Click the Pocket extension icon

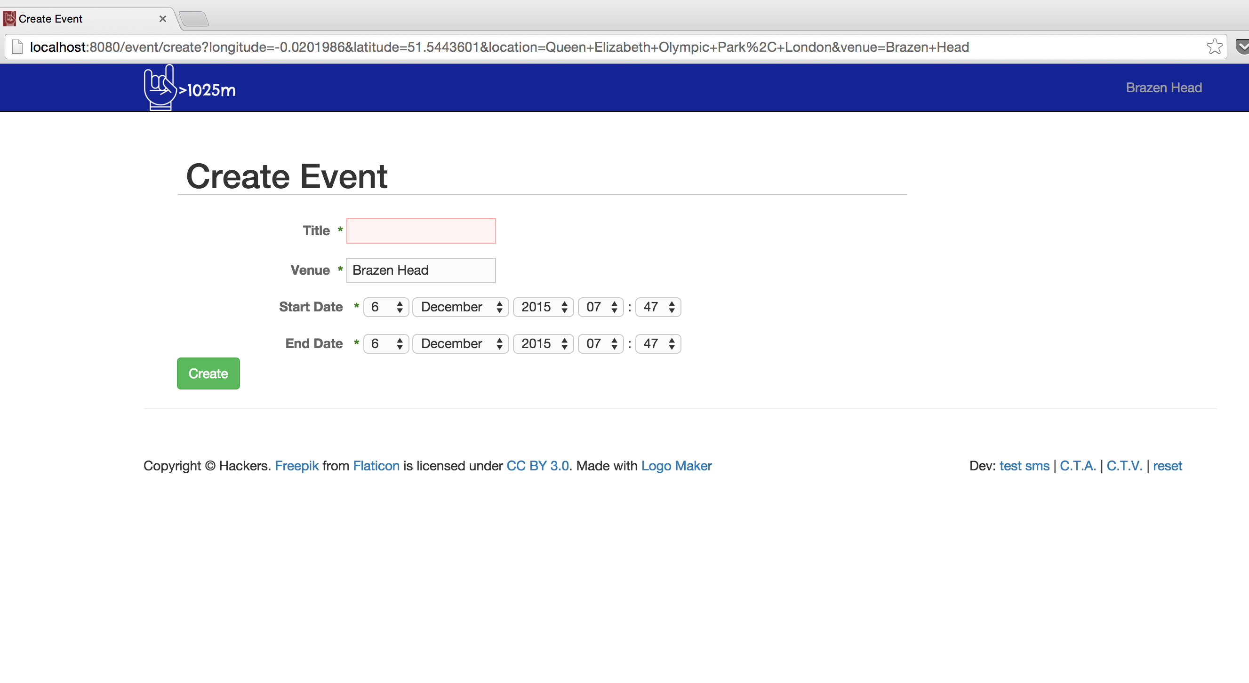pyautogui.click(x=1242, y=47)
